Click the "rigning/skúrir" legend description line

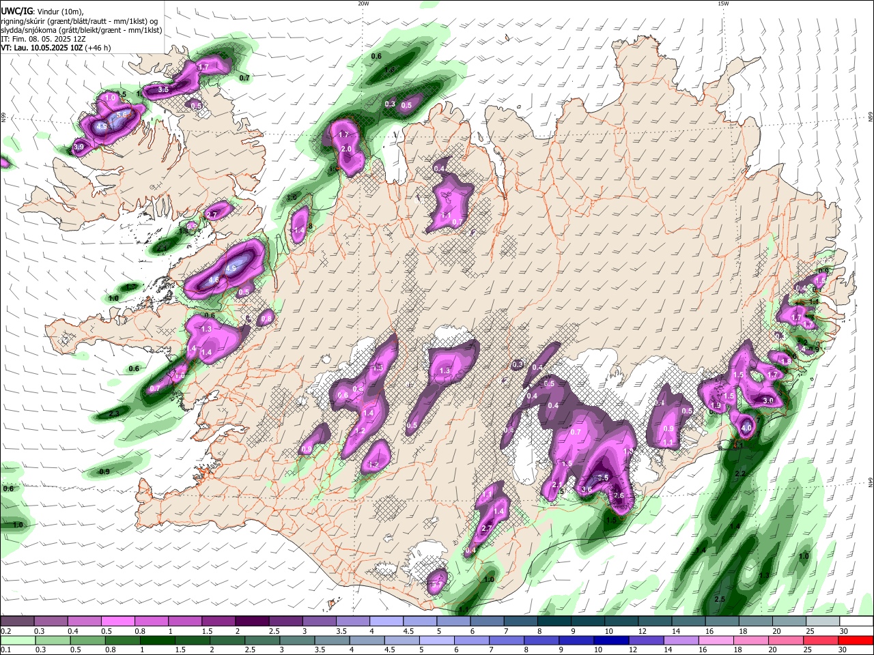(x=79, y=21)
